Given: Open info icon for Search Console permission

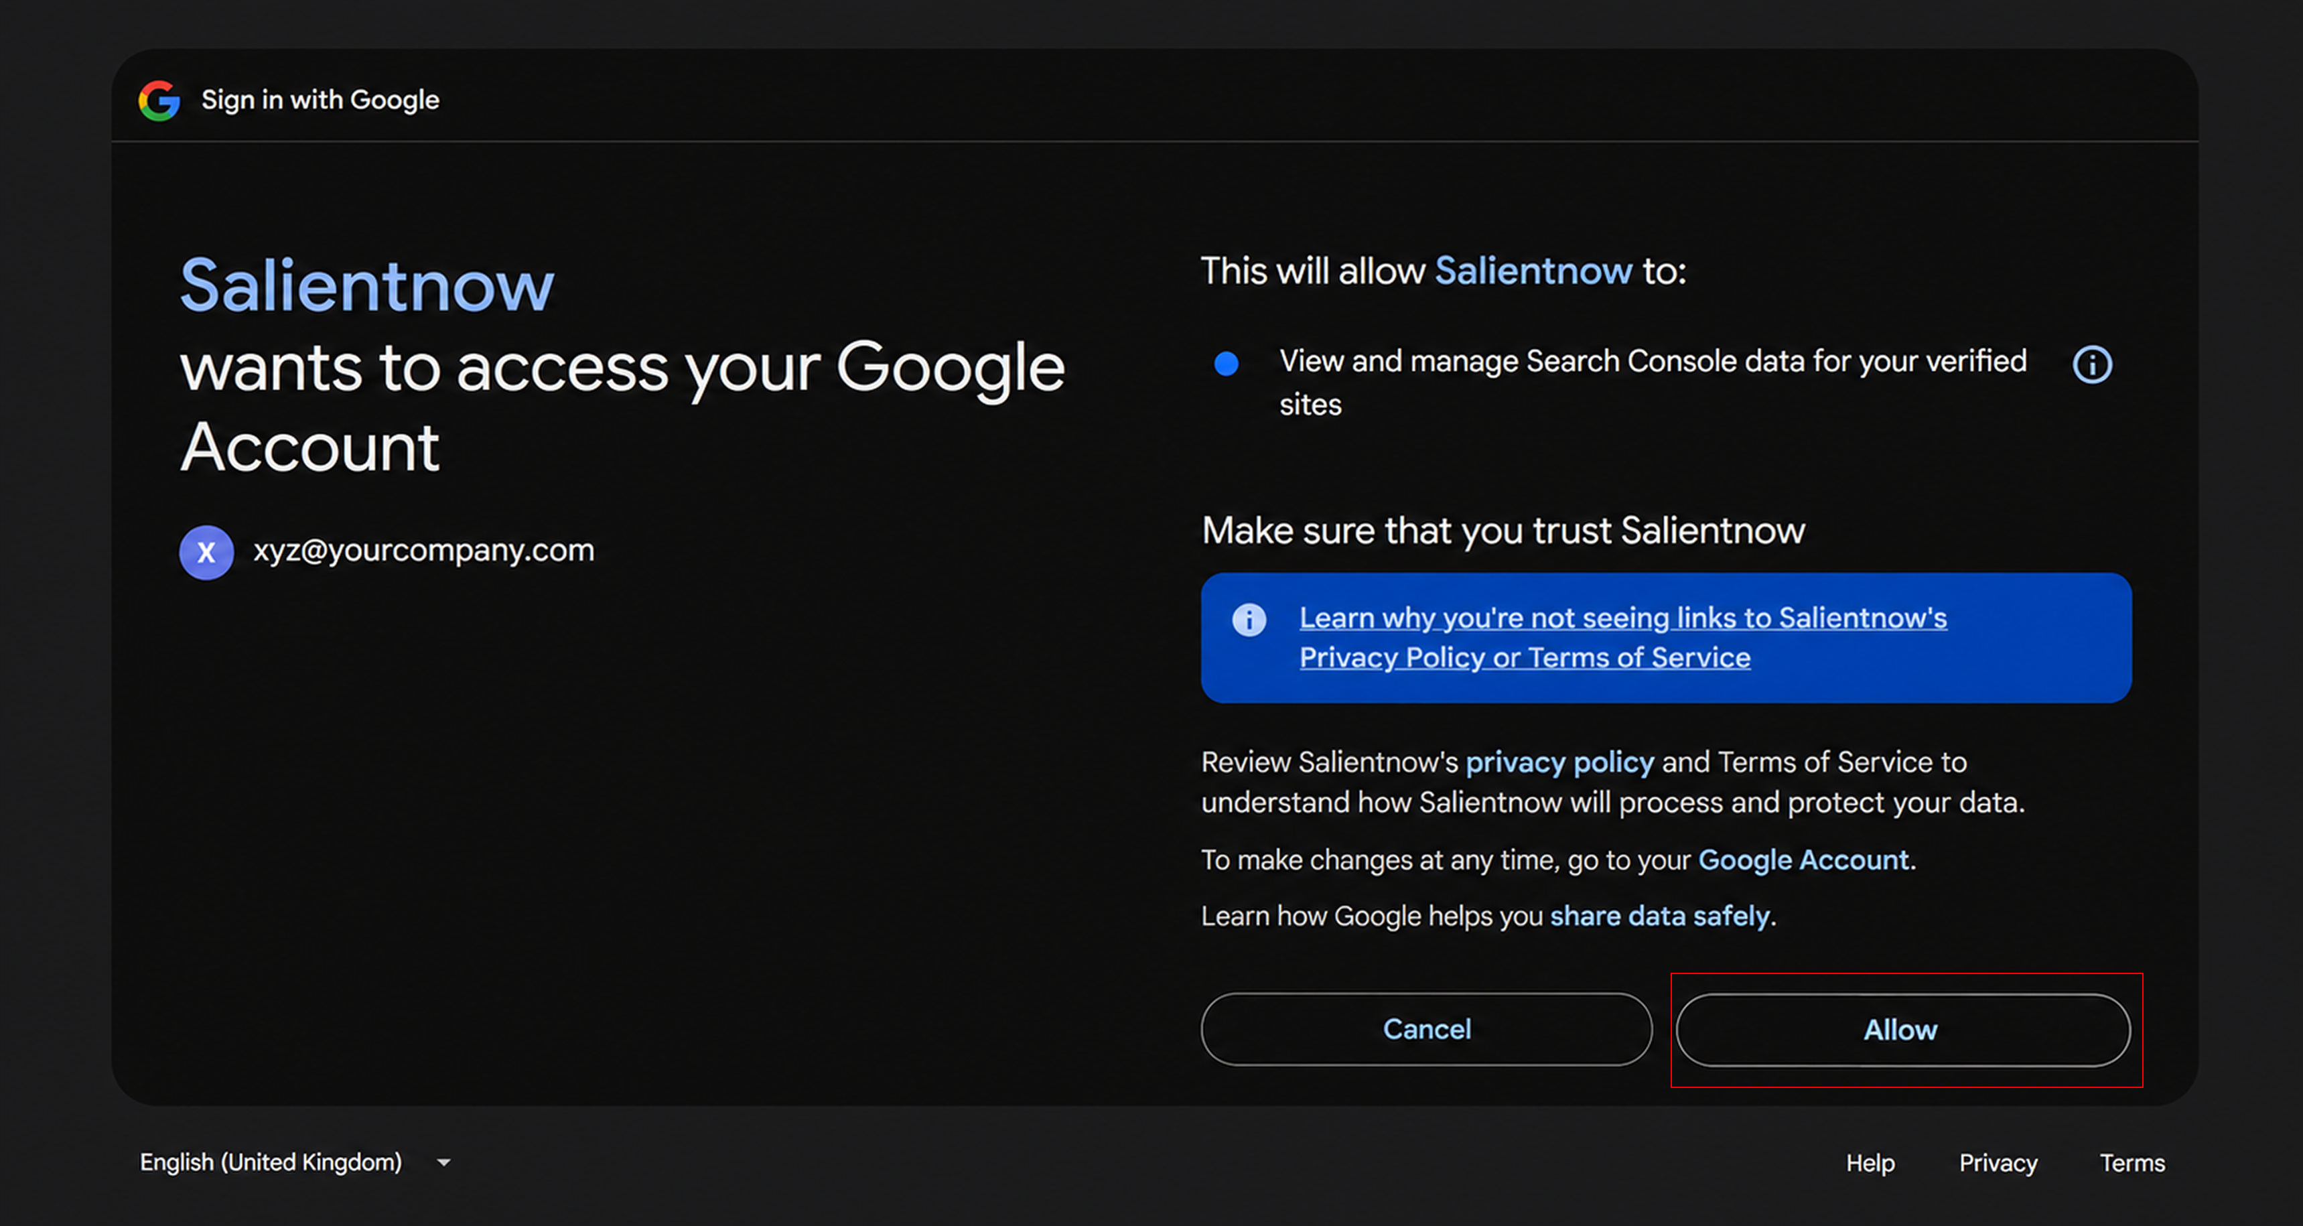Looking at the screenshot, I should coord(2092,365).
